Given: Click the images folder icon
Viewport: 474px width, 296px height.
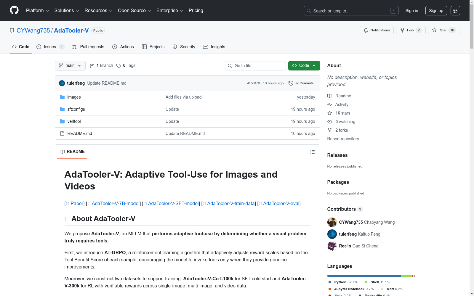Looking at the screenshot, I should pyautogui.click(x=62, y=97).
